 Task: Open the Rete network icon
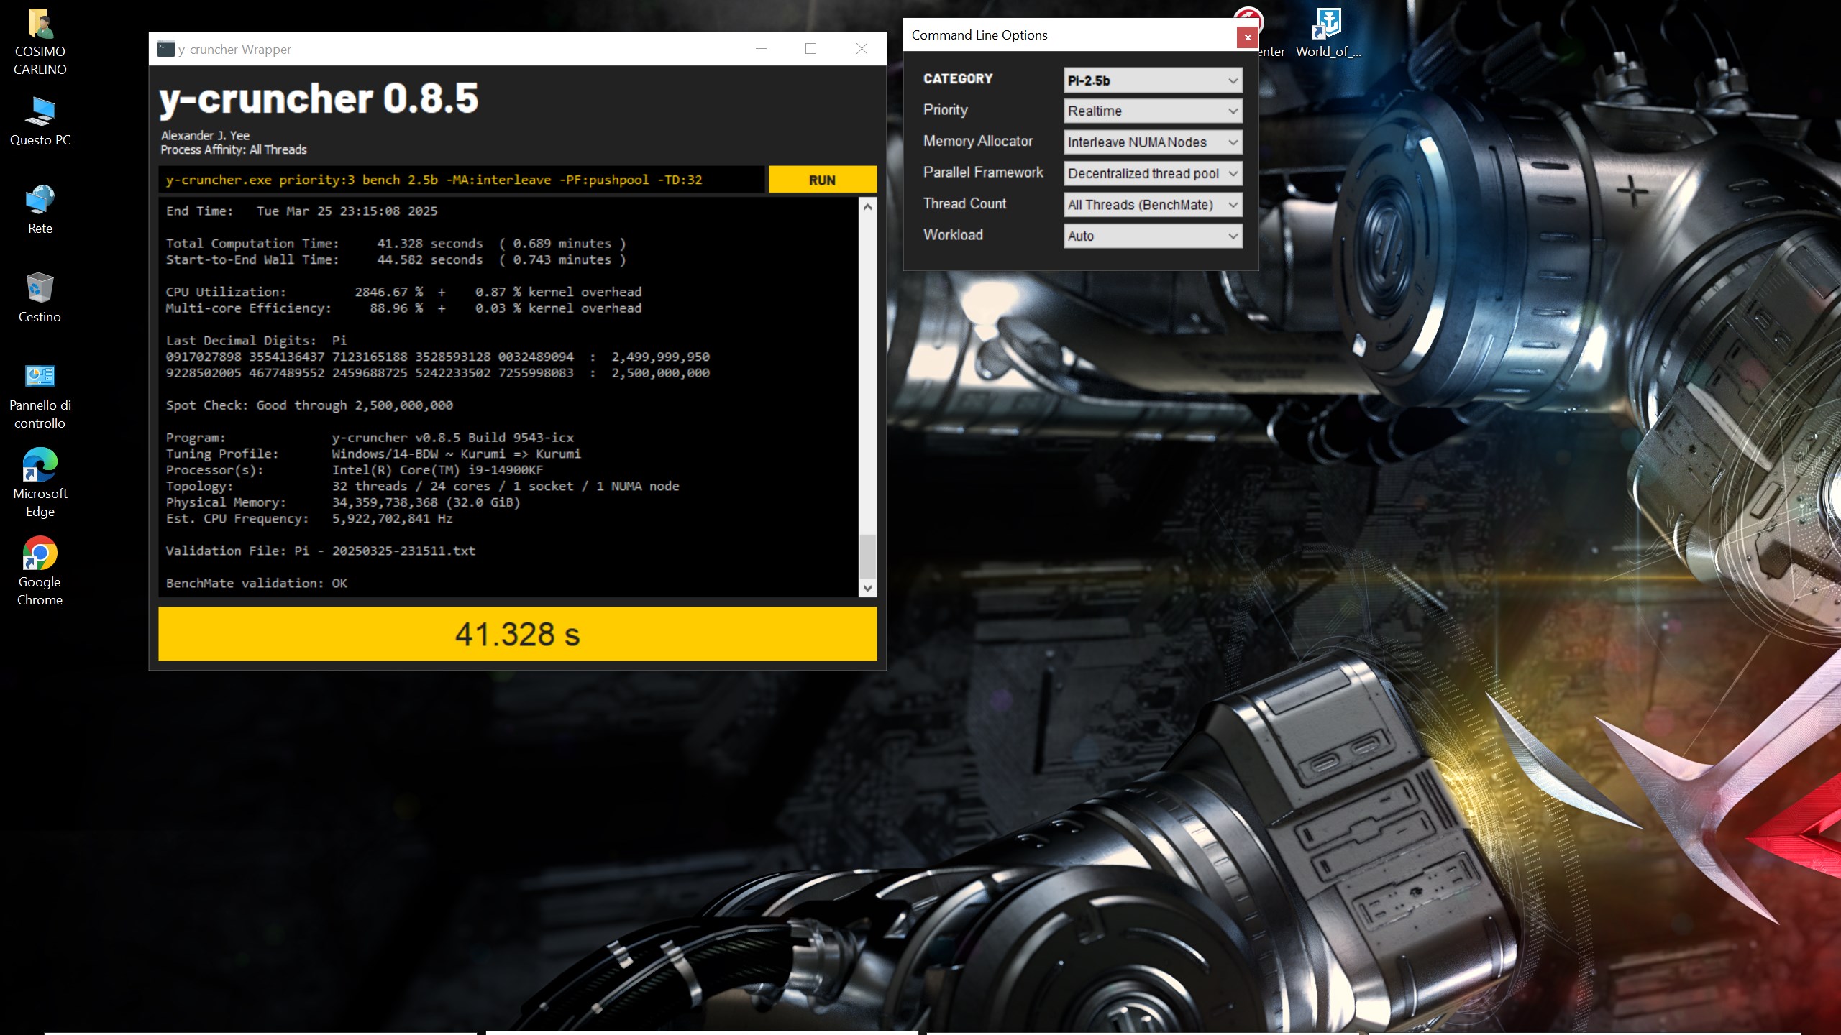tap(40, 209)
